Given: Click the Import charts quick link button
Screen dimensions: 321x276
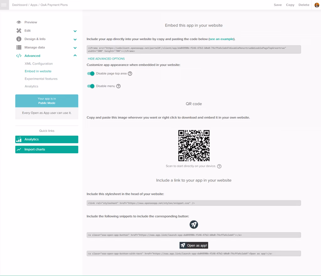Looking at the screenshot, I should [x=47, y=150].
